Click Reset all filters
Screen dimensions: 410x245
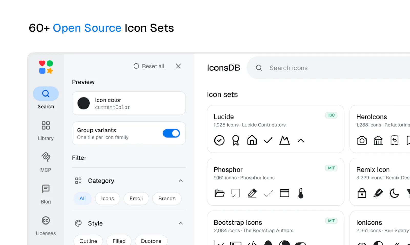pyautogui.click(x=149, y=66)
